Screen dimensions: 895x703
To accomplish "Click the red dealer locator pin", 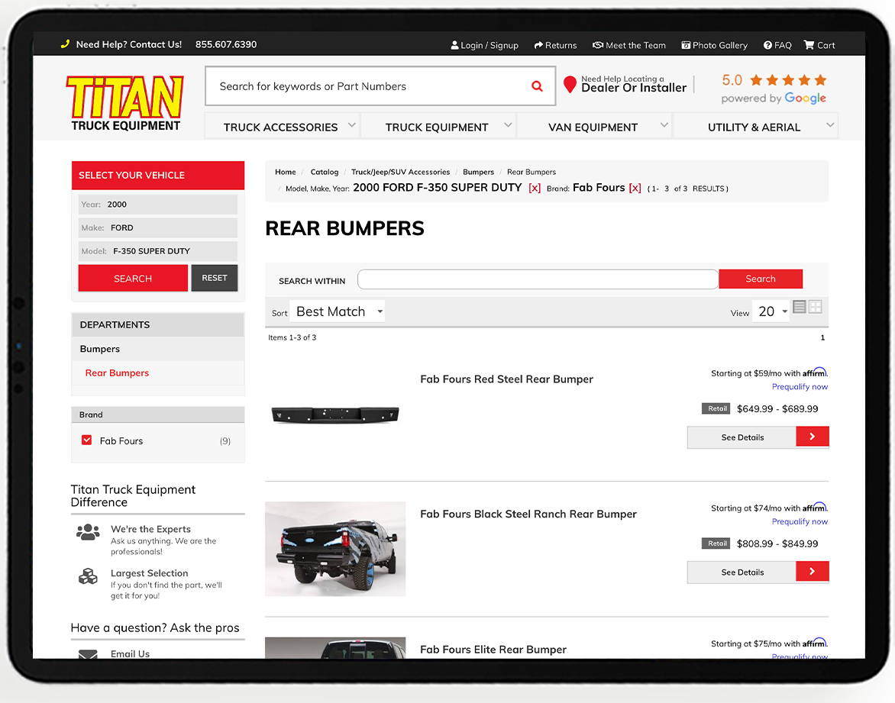I will point(570,85).
